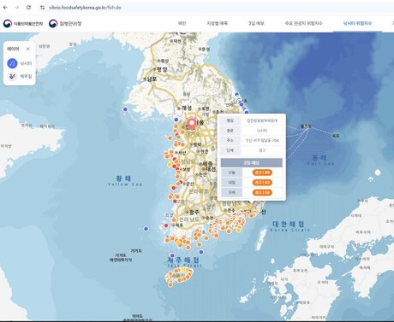Toggle the 낚시터 layer icon
The width and height of the screenshot is (394, 322).
point(12,63)
